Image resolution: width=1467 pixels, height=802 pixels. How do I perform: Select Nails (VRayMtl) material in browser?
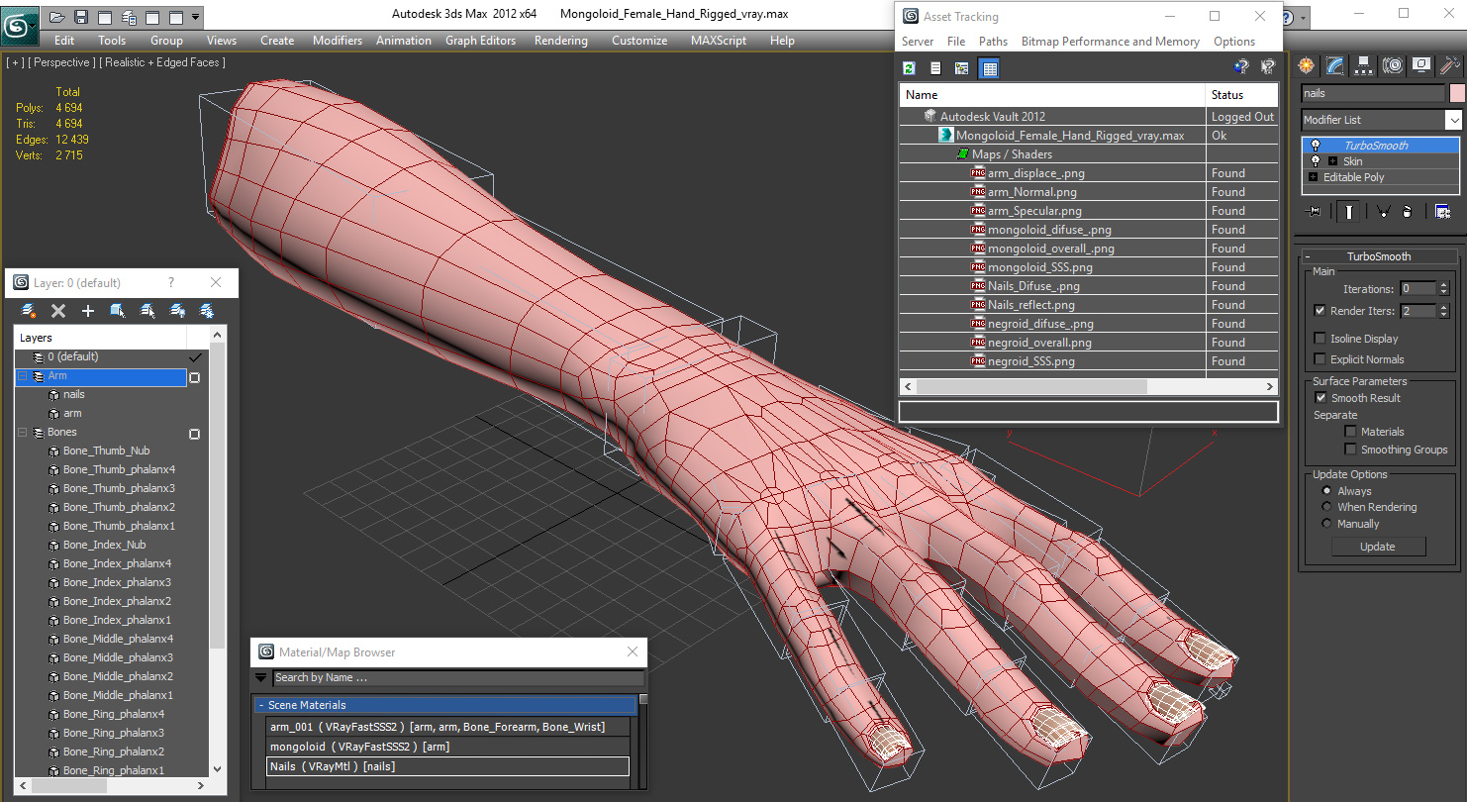pos(448,766)
